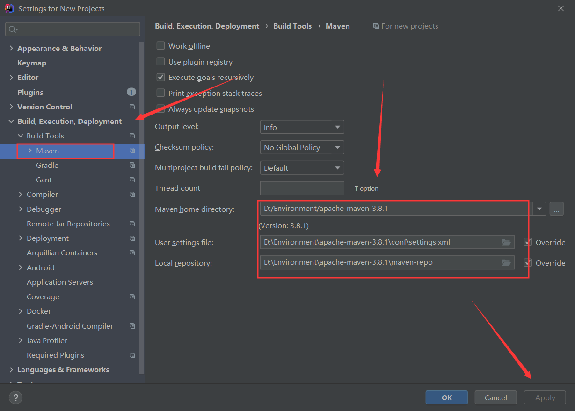Click the copy icon next to Version Control
575x411 pixels.
click(132, 107)
